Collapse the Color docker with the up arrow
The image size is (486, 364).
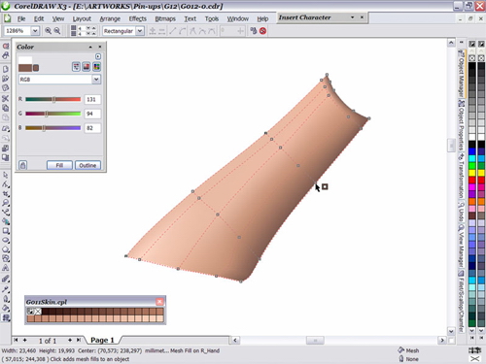point(90,47)
